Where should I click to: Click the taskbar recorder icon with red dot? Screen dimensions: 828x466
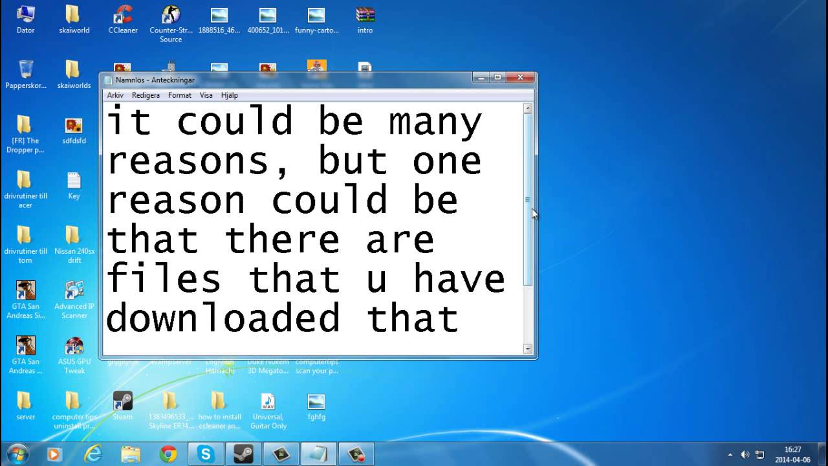(x=356, y=454)
